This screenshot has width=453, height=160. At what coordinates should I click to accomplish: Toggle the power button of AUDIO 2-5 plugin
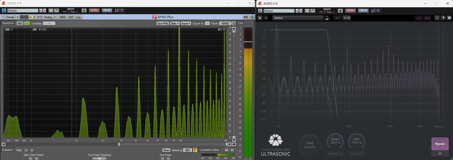4,11
